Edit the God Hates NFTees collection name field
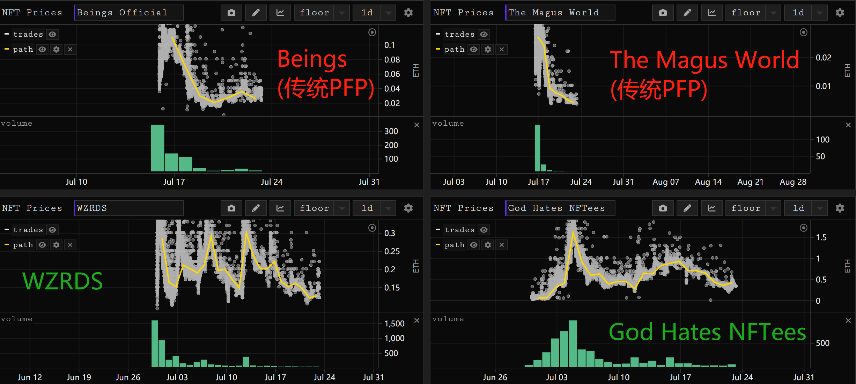The width and height of the screenshot is (856, 384). 560,208
